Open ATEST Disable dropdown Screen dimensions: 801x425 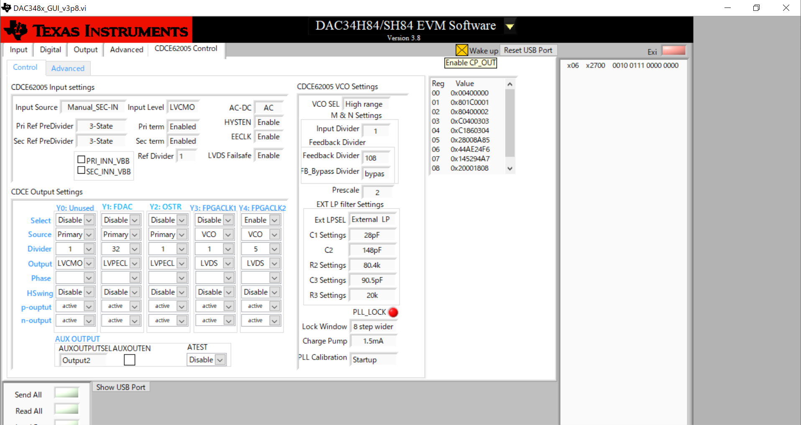[207, 359]
